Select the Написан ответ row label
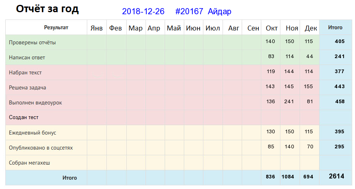This screenshot has width=355, height=189. pos(27,58)
